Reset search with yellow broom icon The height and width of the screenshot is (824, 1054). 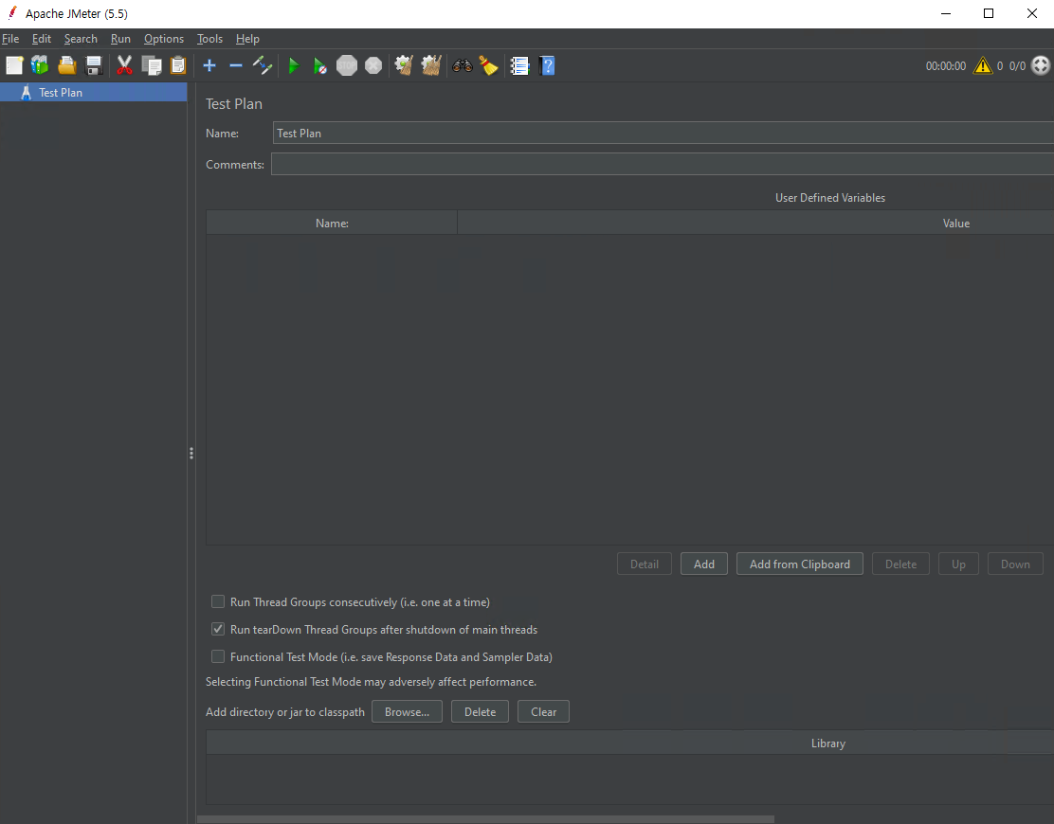click(x=489, y=65)
